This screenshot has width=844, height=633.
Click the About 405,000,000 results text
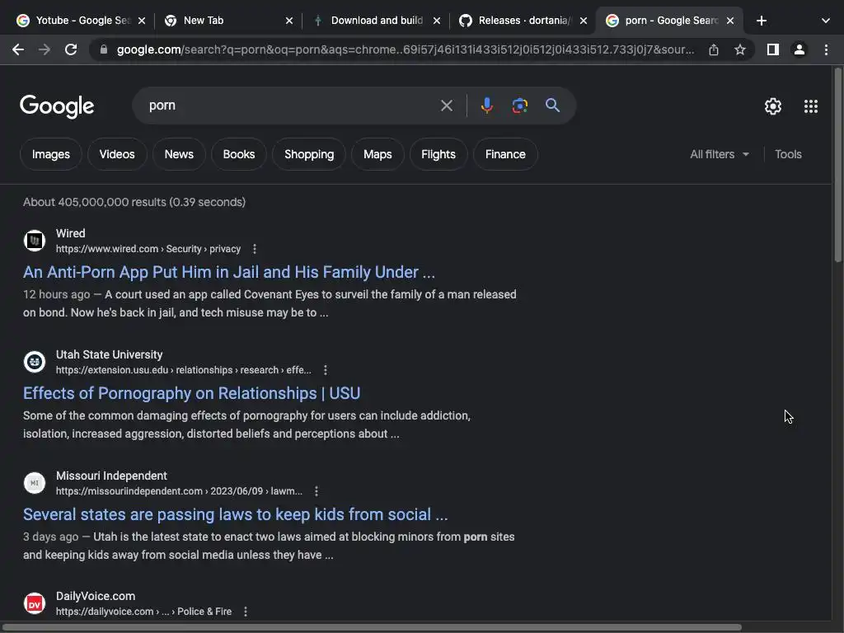(134, 202)
